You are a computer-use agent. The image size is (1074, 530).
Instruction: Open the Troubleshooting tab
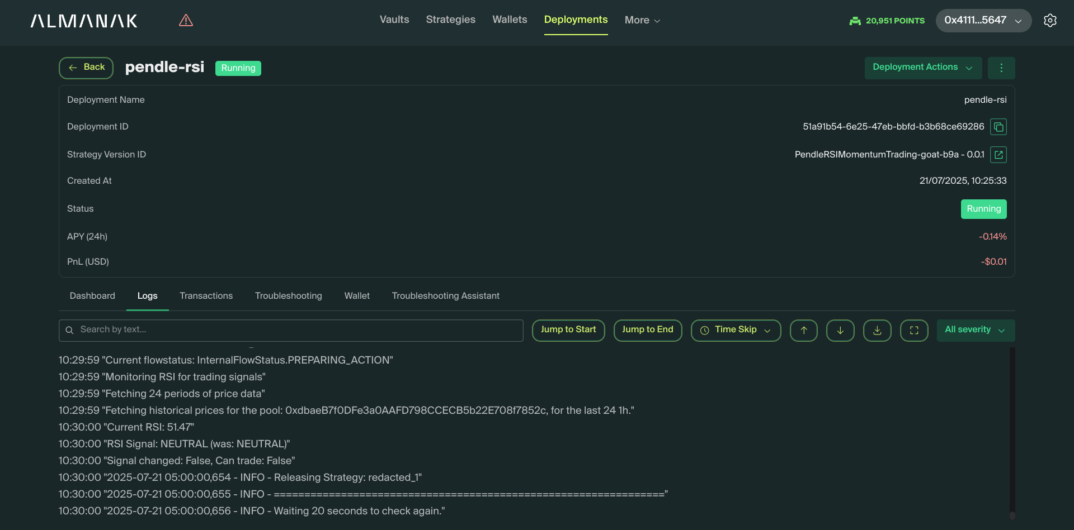pos(289,296)
